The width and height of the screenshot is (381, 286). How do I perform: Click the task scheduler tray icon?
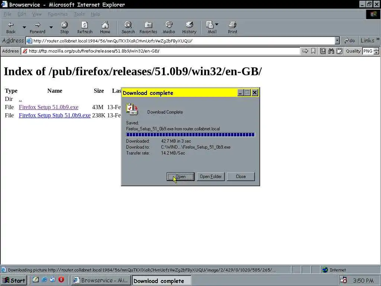pyautogui.click(x=343, y=280)
